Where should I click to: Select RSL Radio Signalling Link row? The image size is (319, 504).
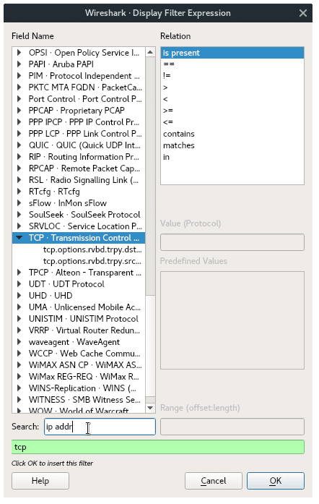coord(79,180)
